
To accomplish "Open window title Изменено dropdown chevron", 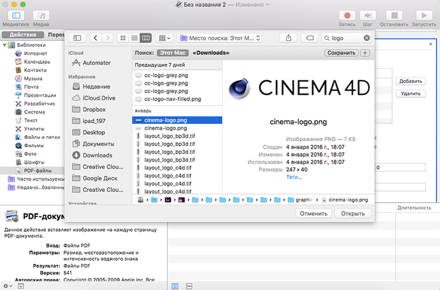I will tap(267, 5).
